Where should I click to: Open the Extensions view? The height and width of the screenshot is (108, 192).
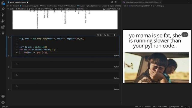(3, 27)
